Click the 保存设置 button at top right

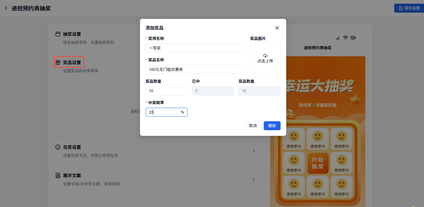[409, 8]
